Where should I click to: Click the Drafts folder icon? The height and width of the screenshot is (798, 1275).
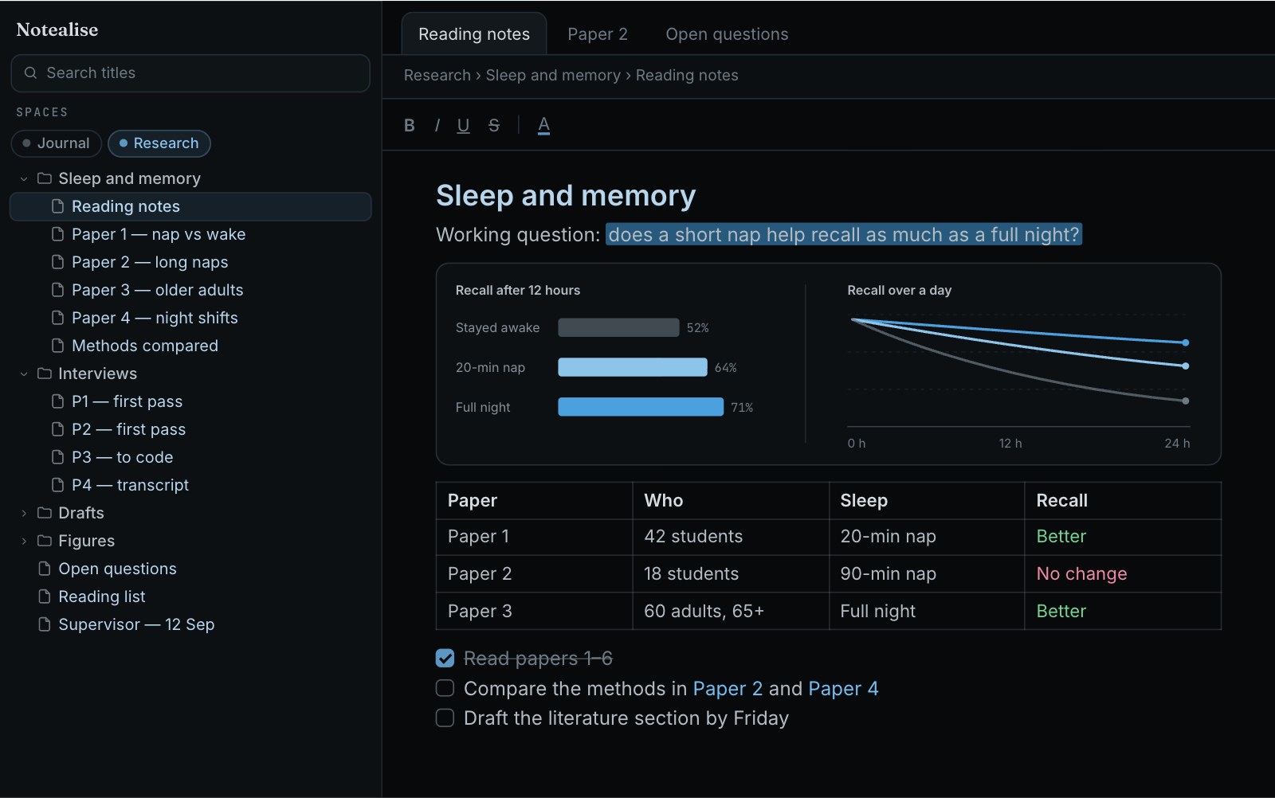[45, 513]
